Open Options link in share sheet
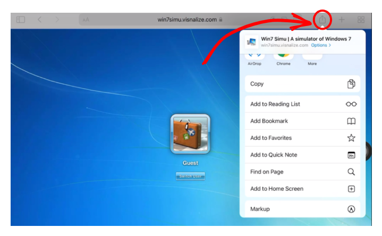 (x=321, y=45)
